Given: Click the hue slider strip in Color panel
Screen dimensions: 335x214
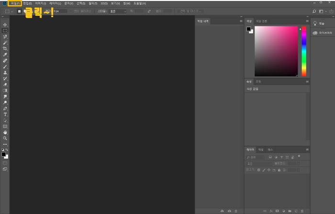Looking at the screenshot, I should [304, 51].
